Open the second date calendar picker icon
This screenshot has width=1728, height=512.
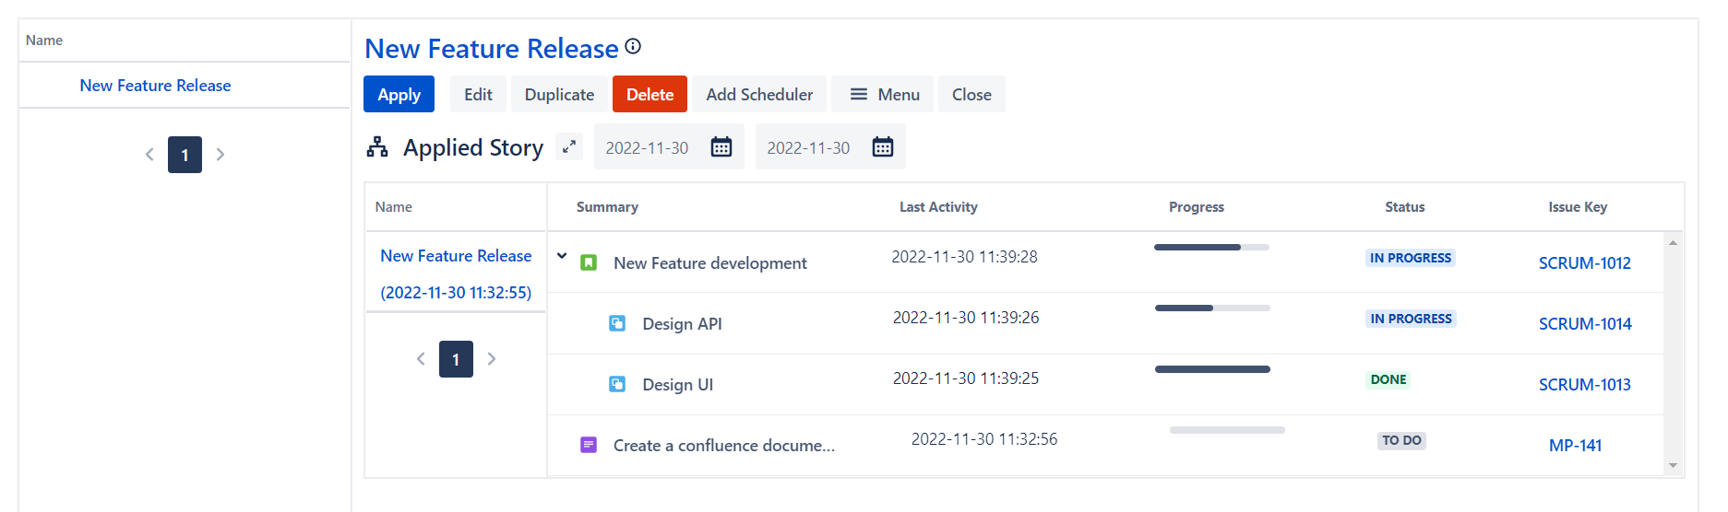click(883, 147)
